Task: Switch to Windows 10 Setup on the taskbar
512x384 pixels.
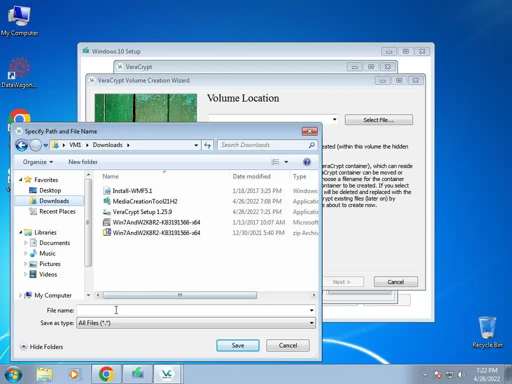Action: 137,374
